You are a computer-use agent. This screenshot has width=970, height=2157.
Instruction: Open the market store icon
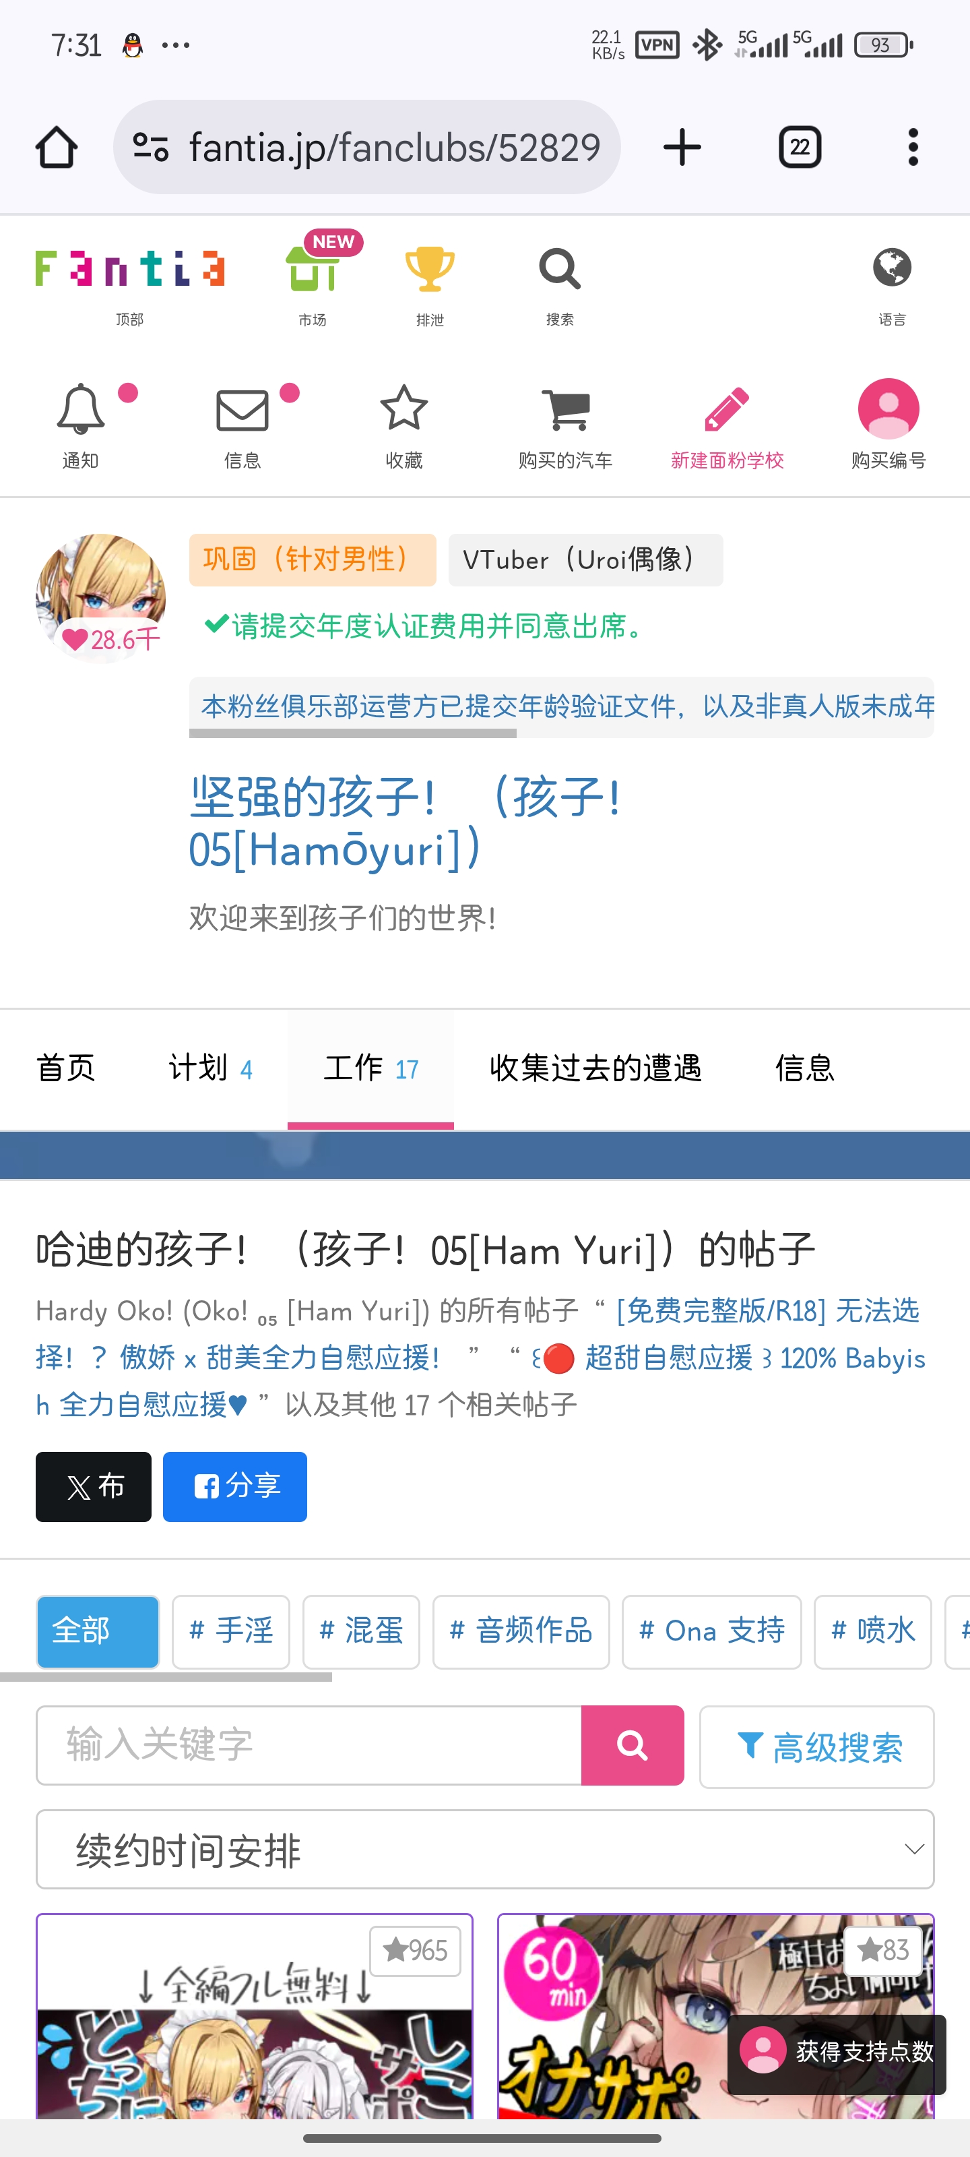(312, 269)
